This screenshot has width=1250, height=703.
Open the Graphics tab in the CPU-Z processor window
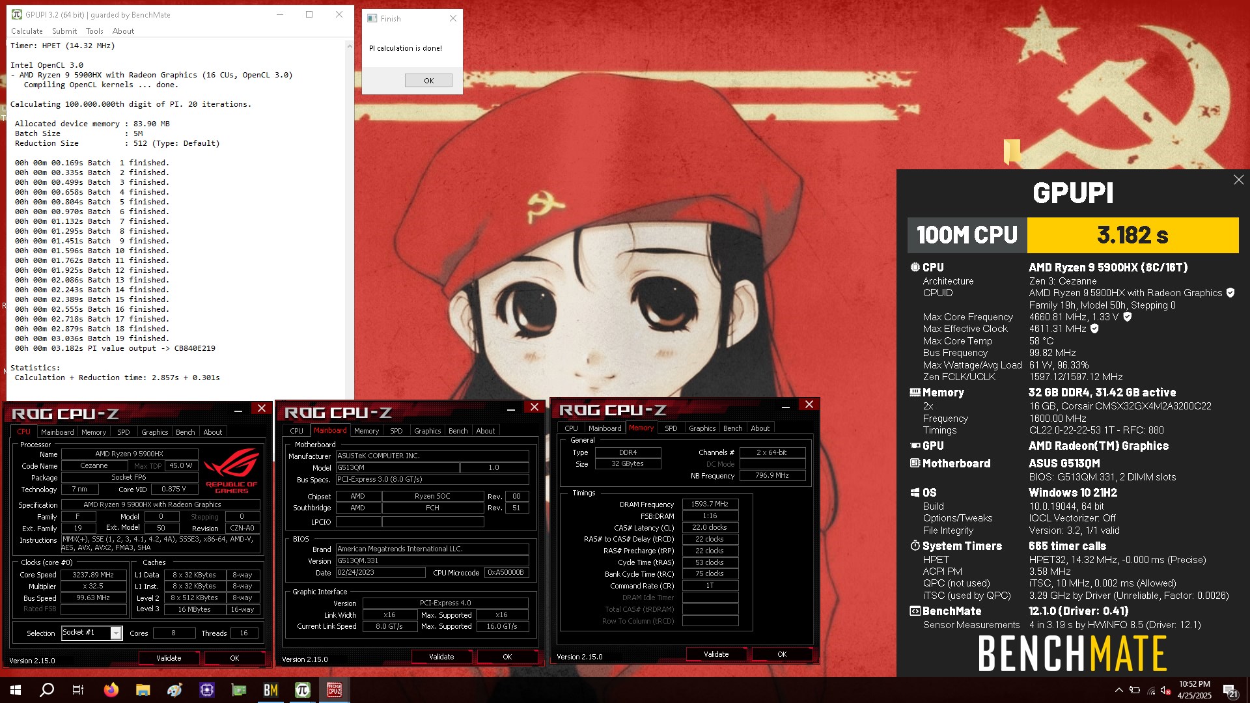155,432
